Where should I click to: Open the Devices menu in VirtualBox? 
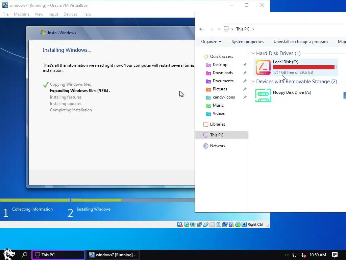70,14
